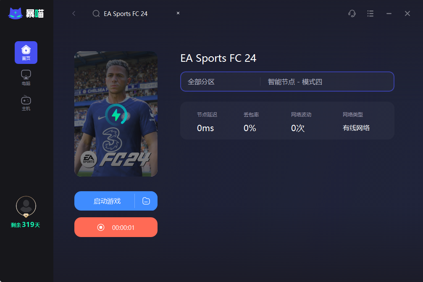Open the 主机 console games section
423x282 pixels.
click(x=26, y=103)
